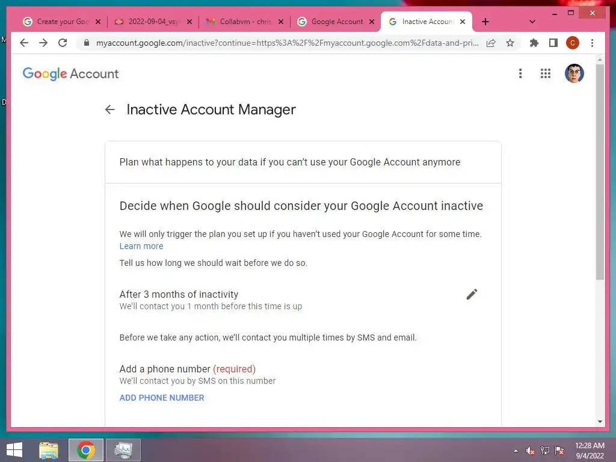Click the Learn more link
Screen dimensions: 616x462
click(x=141, y=246)
